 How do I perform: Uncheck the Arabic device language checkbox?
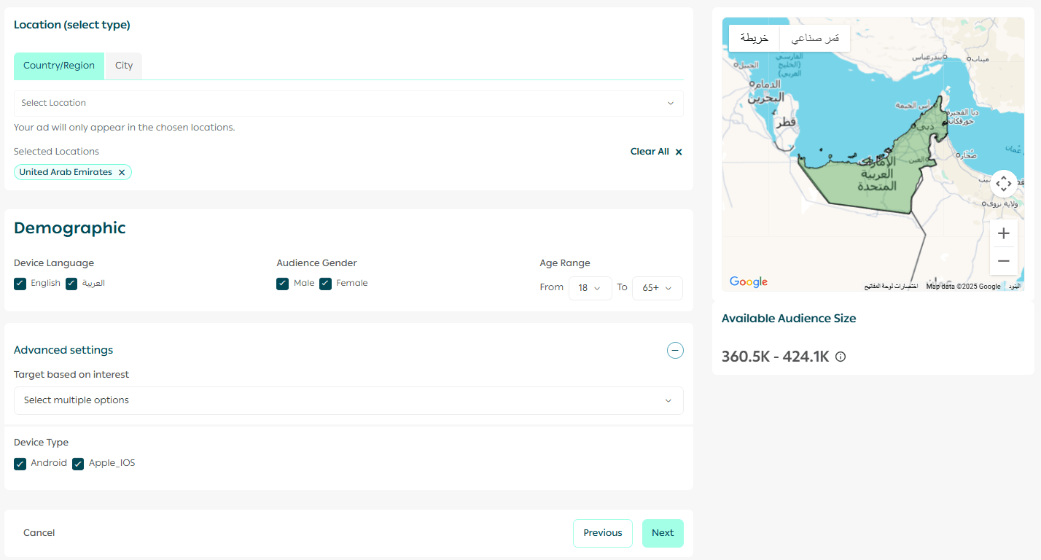(71, 284)
